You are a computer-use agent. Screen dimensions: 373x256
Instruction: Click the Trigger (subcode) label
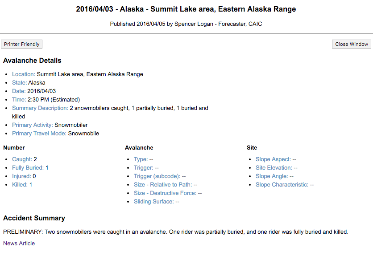coord(157,176)
